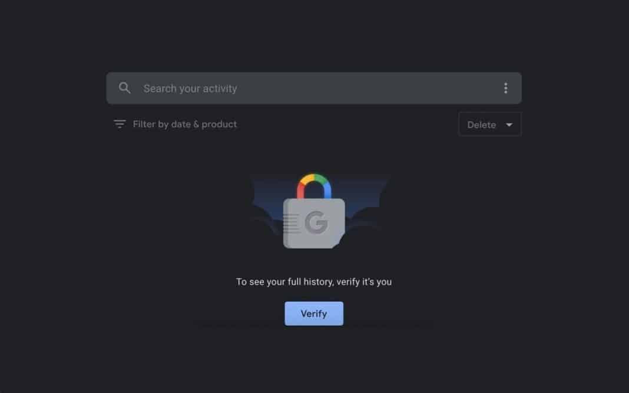This screenshot has width=629, height=393.
Task: Click the multicolor padlock shackle
Action: [x=314, y=186]
